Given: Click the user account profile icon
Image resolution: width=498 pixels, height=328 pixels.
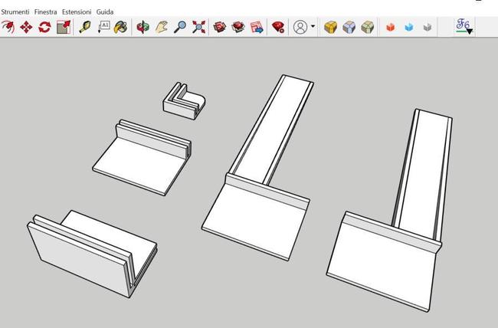Looking at the screenshot, I should (300, 27).
